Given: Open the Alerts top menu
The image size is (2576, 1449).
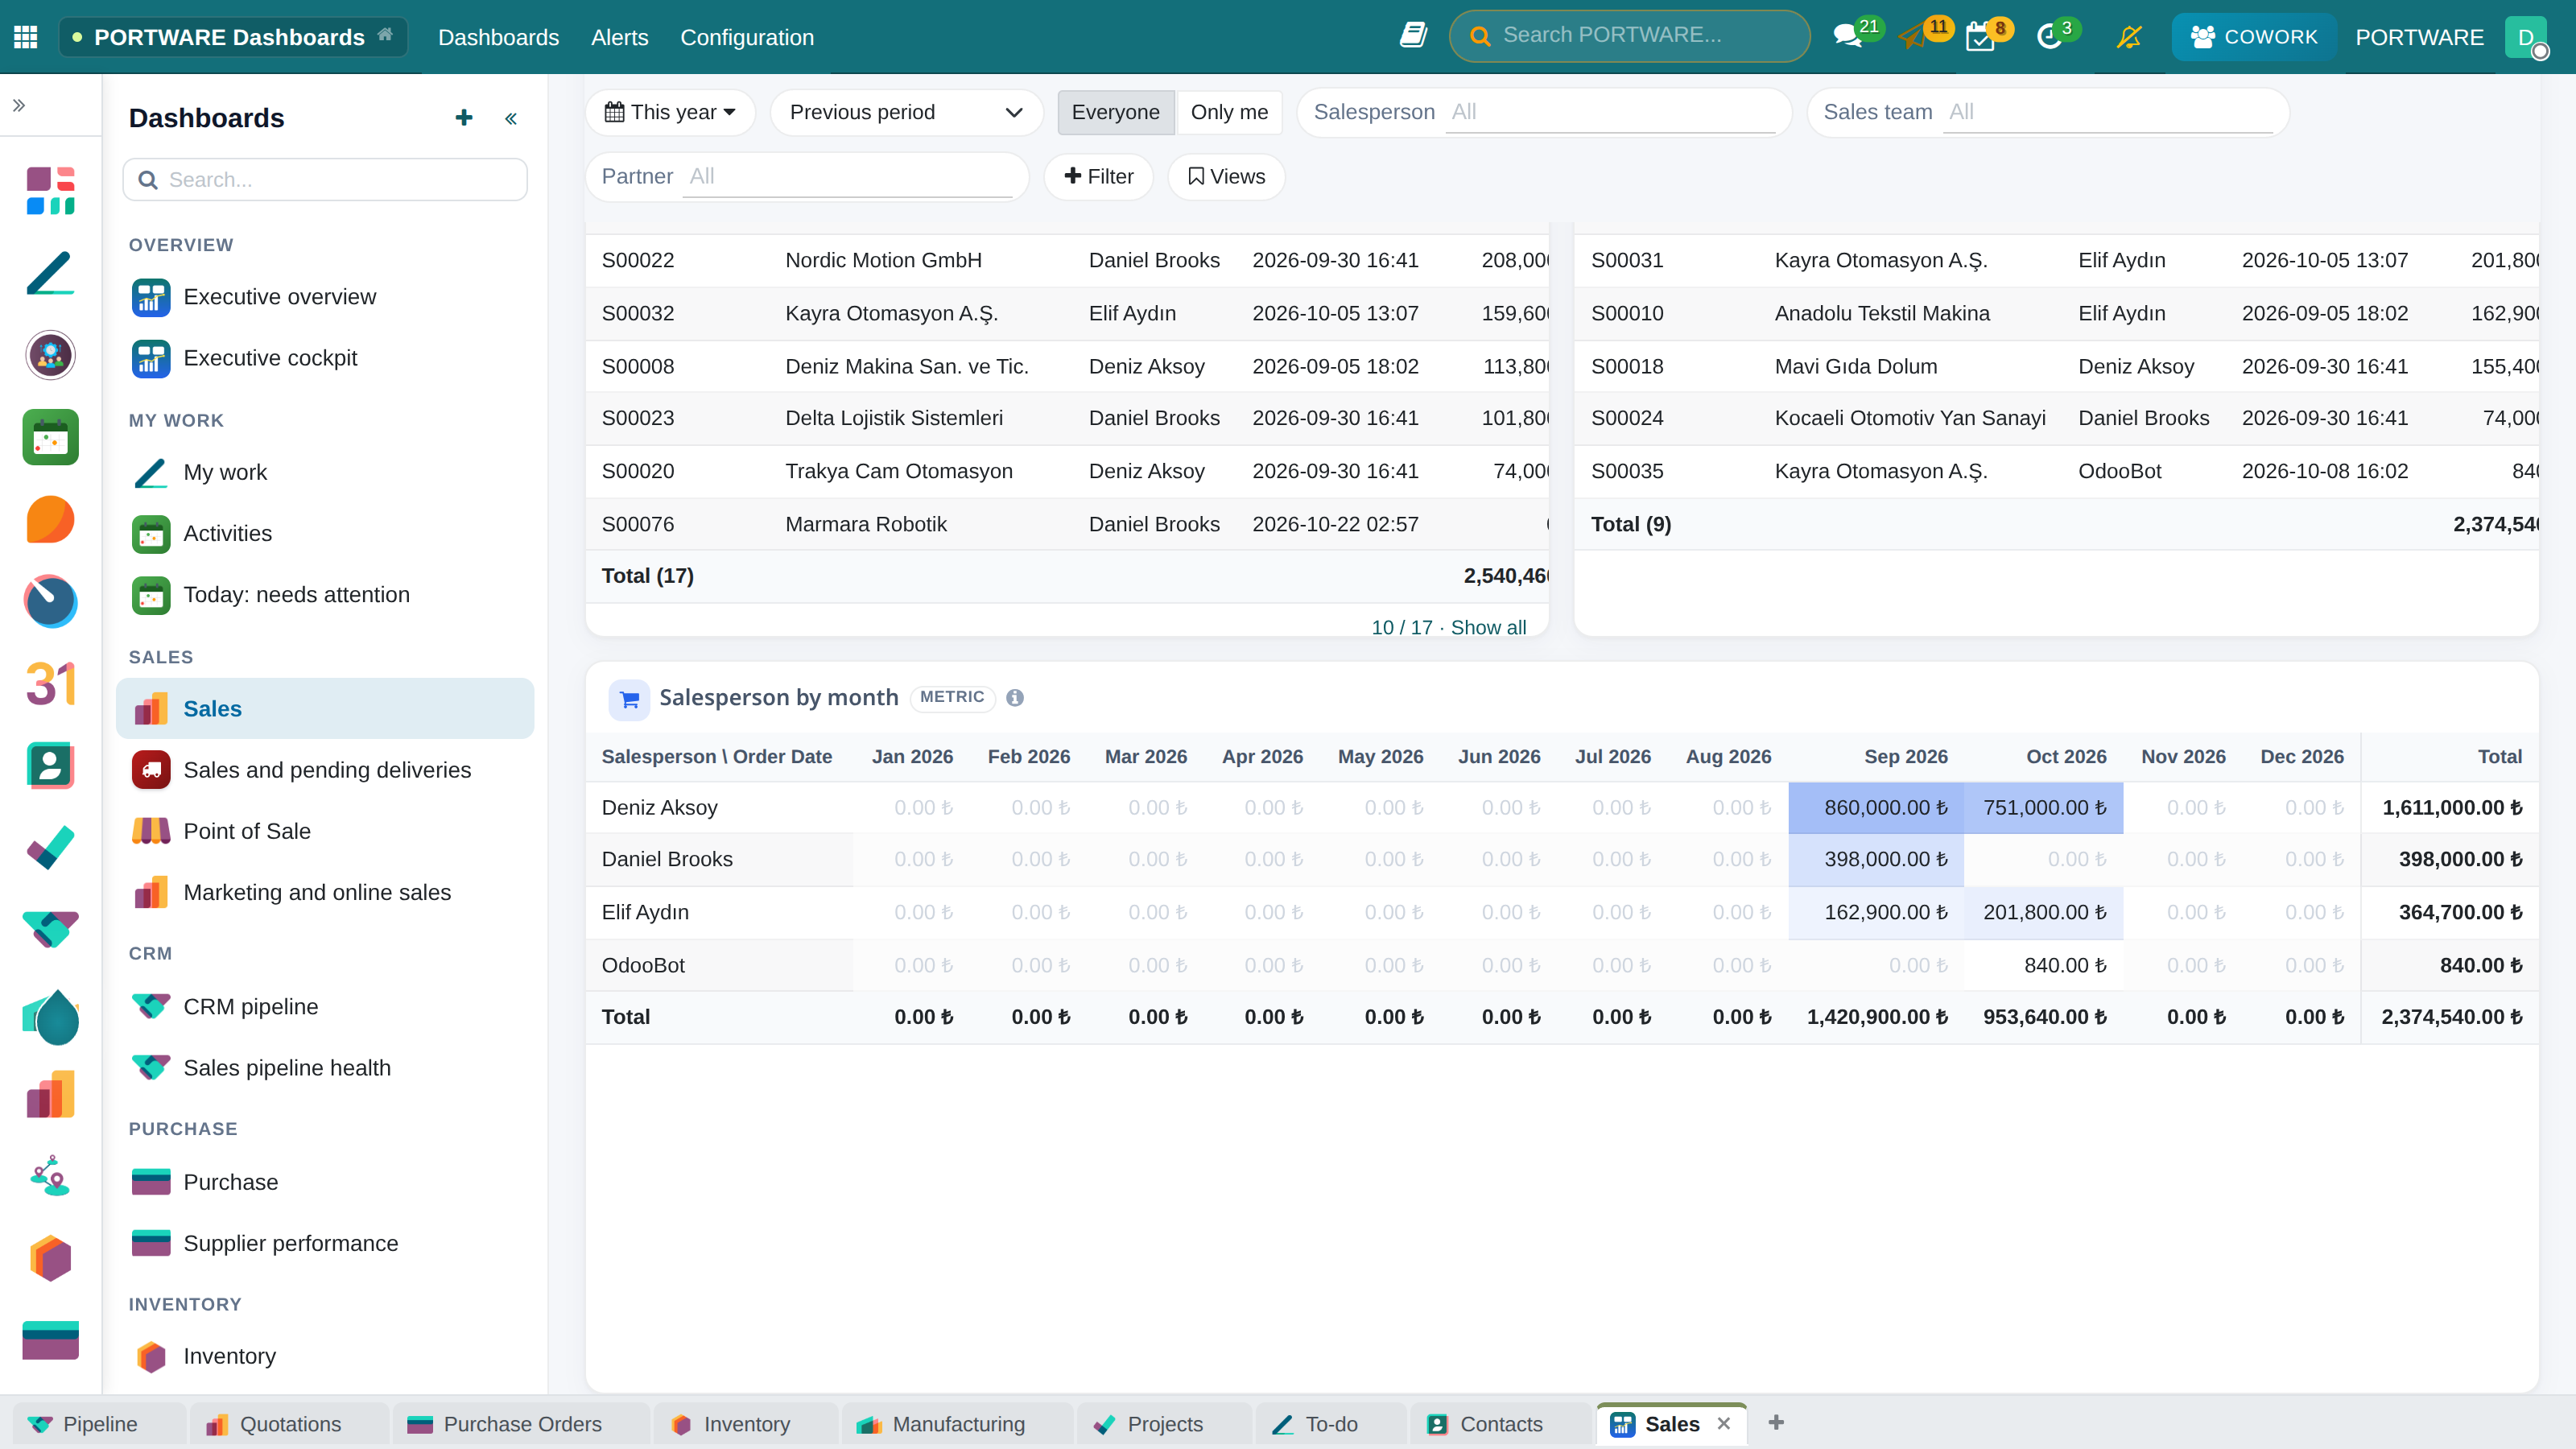Looking at the screenshot, I should click(619, 37).
